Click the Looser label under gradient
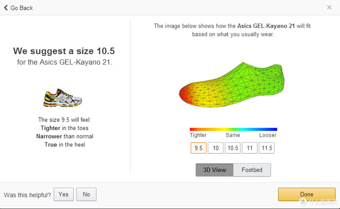Screen dimensions: 340x209 268,135
